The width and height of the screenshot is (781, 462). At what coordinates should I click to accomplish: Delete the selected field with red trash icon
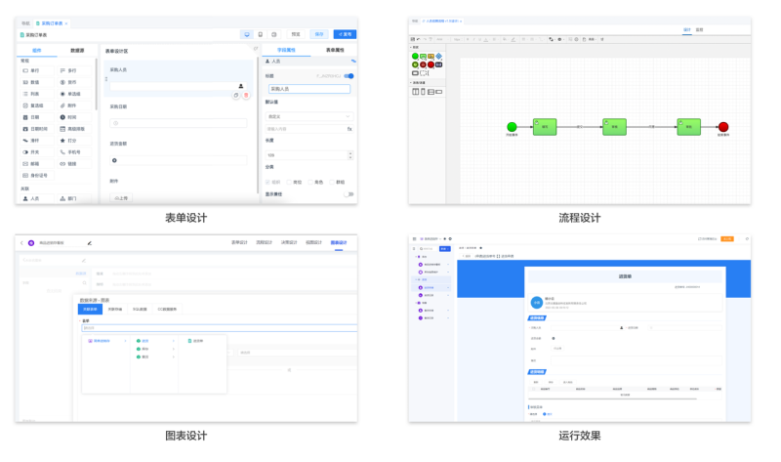coord(246,95)
